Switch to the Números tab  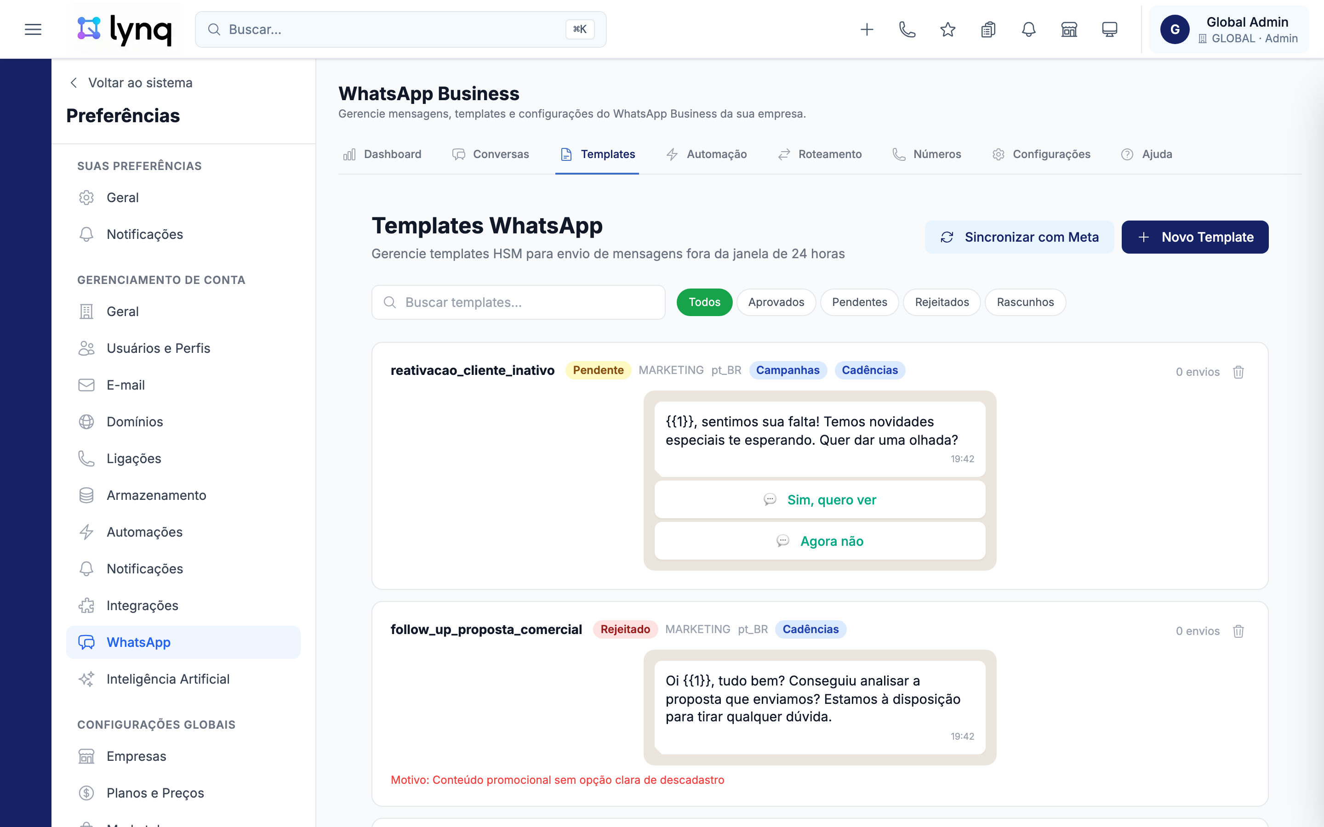coord(927,154)
